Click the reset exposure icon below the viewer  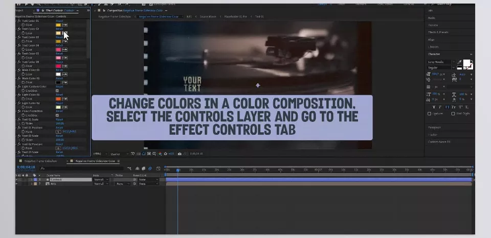165,154
